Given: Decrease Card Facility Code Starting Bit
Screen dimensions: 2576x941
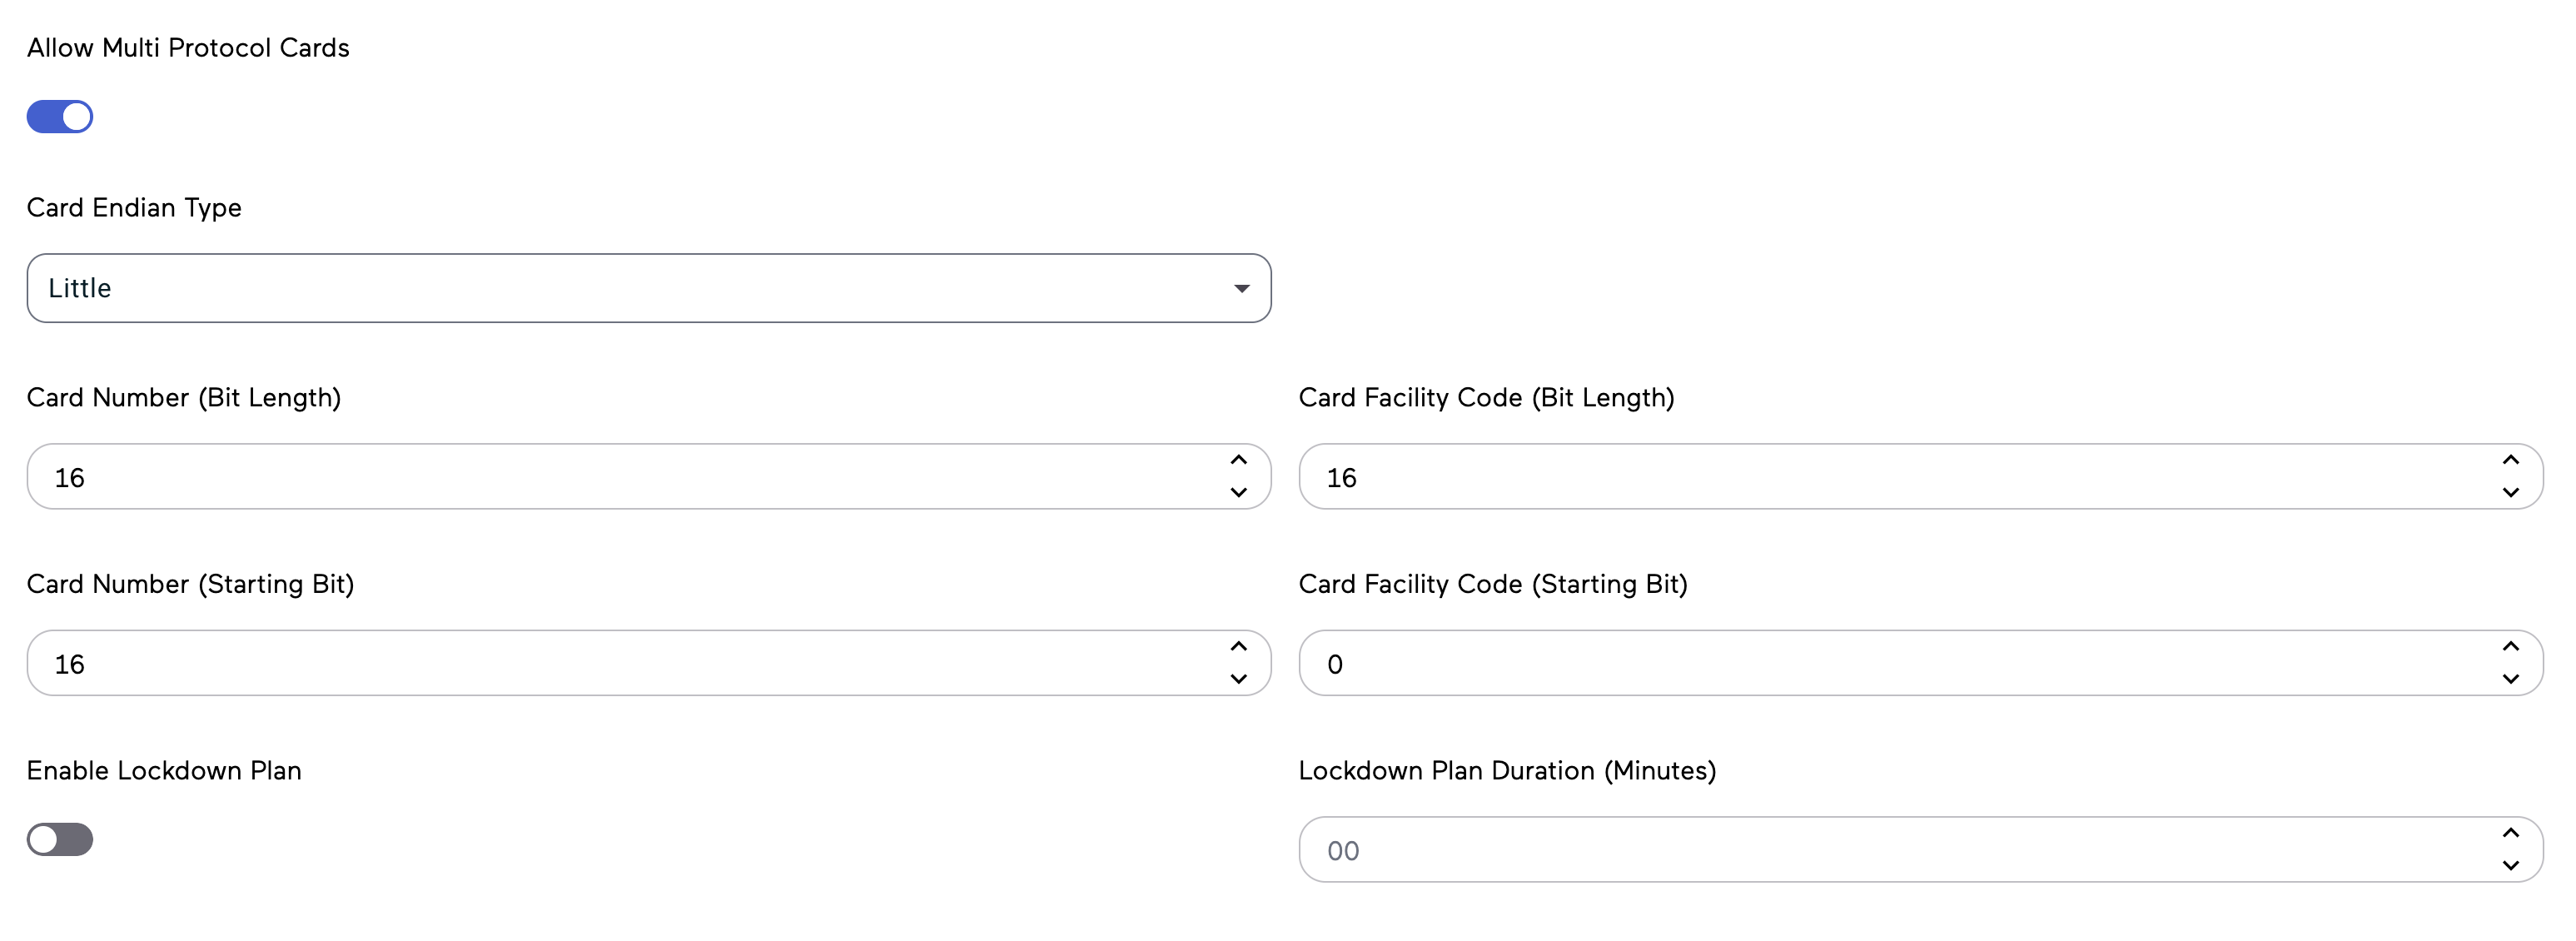Looking at the screenshot, I should (x=2509, y=679).
